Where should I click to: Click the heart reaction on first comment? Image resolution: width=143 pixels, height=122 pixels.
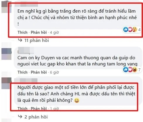tap(130, 29)
